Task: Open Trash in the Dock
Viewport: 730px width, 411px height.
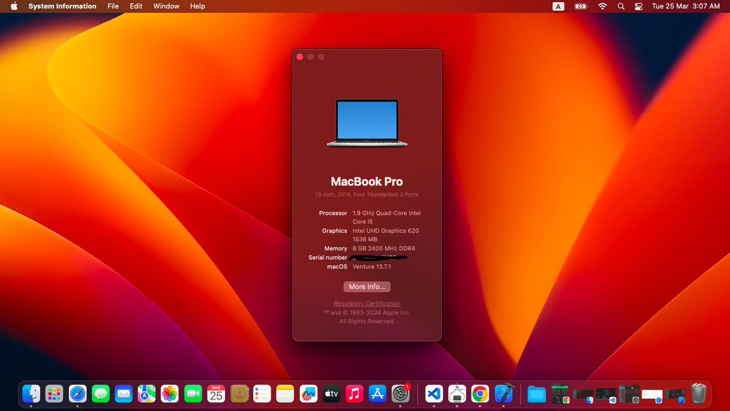Action: 698,393
